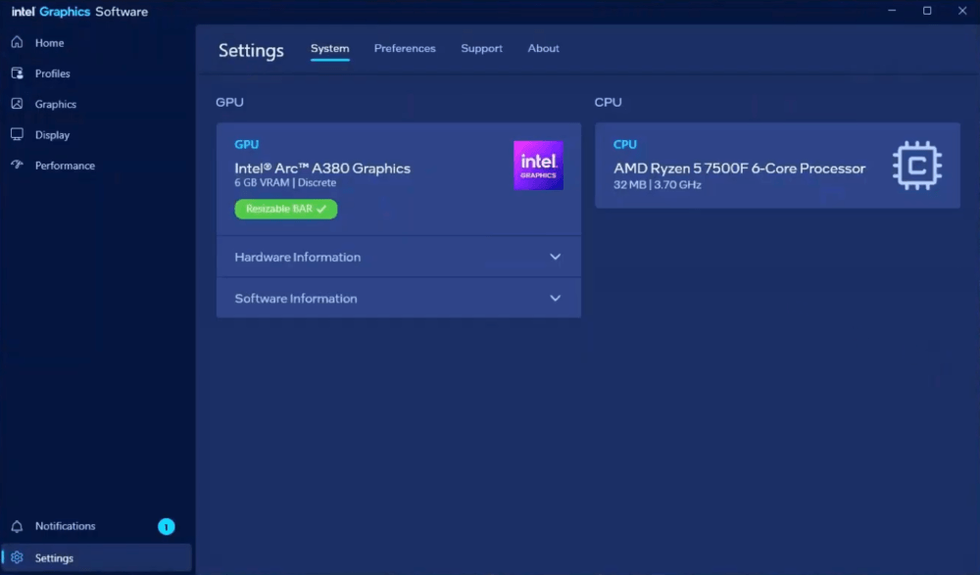The height and width of the screenshot is (575, 980).
Task: Expand Software Information chevron
Action: [x=555, y=298]
